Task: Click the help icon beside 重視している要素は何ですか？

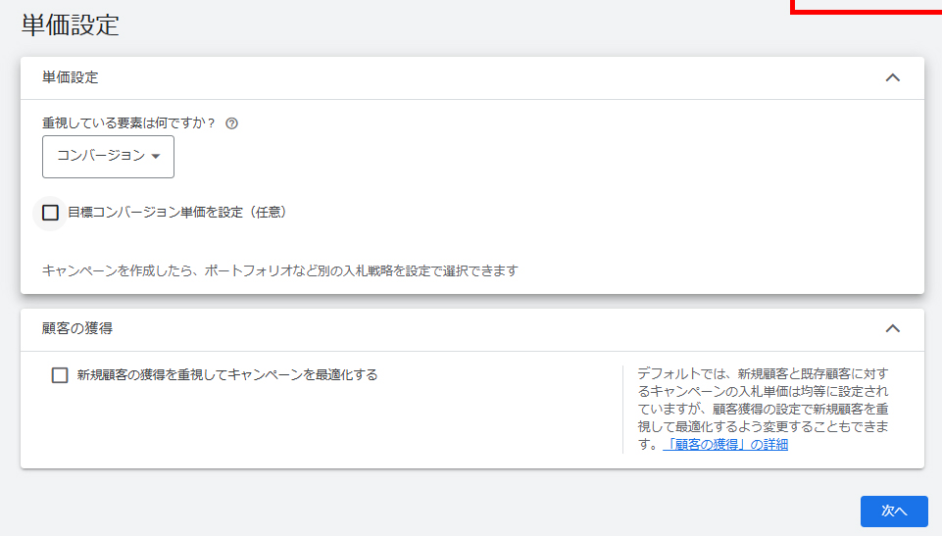Action: point(232,123)
